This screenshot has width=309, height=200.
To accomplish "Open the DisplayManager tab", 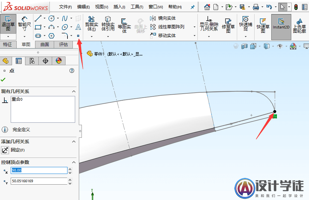I will pos(59,61).
